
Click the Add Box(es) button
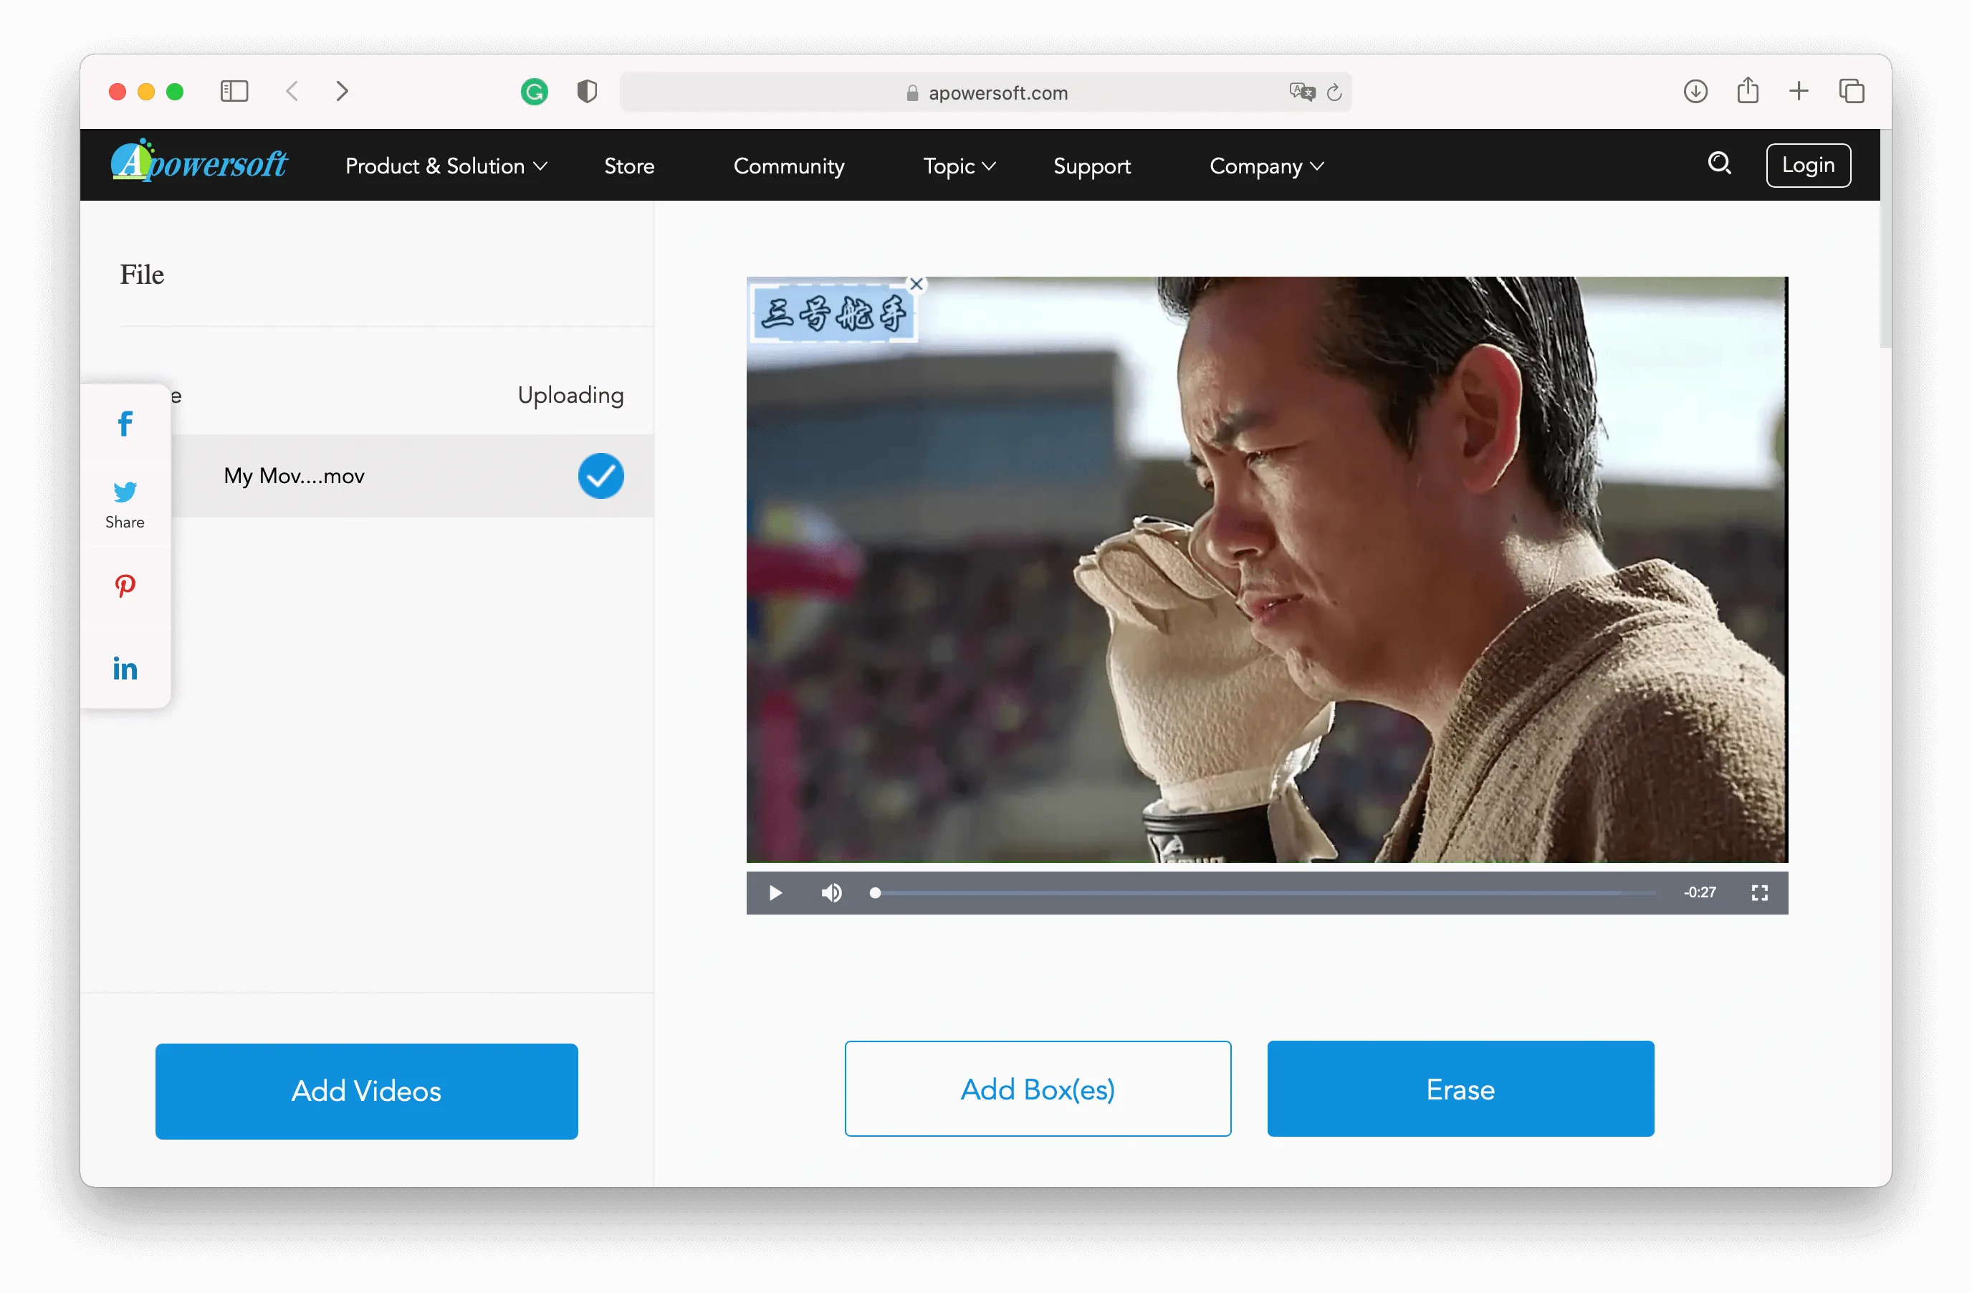pos(1038,1088)
